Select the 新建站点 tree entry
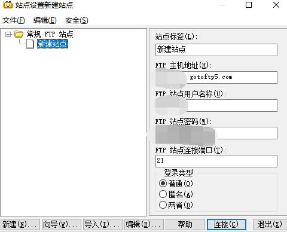Viewport: 287px width, 232px height. pyautogui.click(x=53, y=44)
